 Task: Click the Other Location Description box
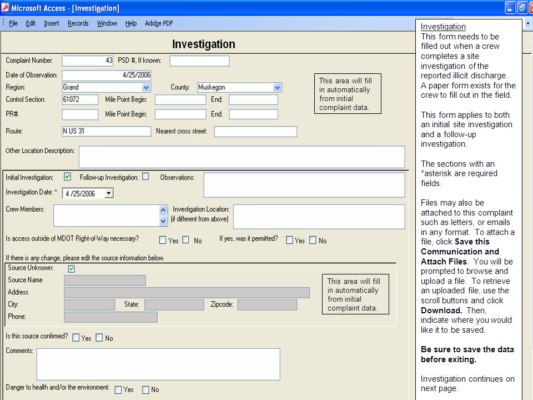tap(242, 157)
